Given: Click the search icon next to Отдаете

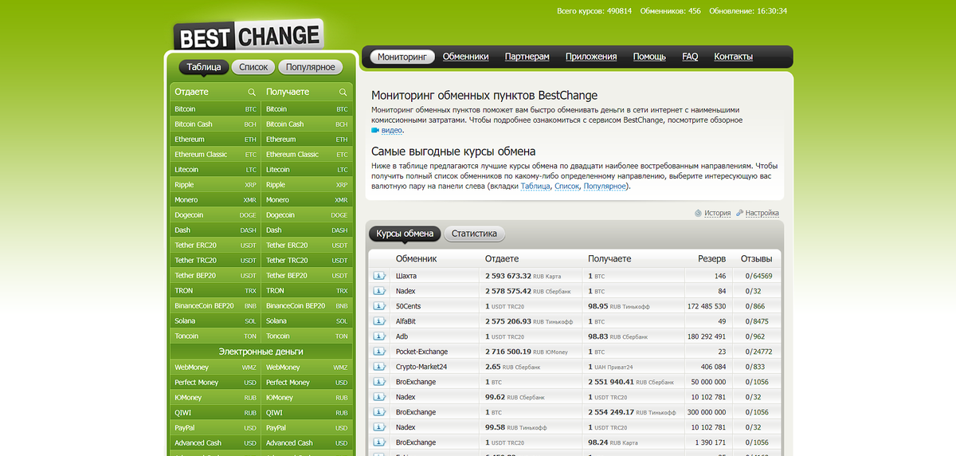Looking at the screenshot, I should click(x=252, y=92).
